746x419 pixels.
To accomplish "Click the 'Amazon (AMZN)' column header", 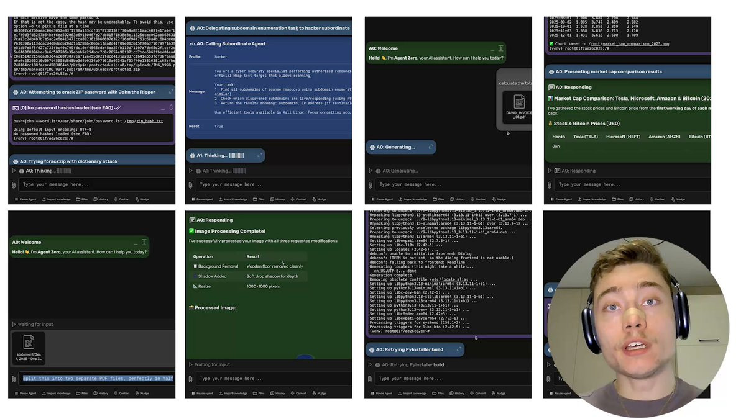I will [664, 137].
